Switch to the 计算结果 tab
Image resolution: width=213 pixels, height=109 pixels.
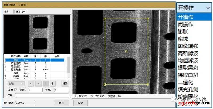point(21,11)
